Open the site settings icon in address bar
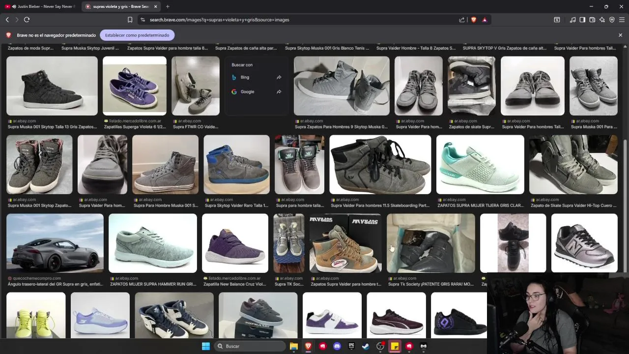This screenshot has height=354, width=629. click(143, 20)
